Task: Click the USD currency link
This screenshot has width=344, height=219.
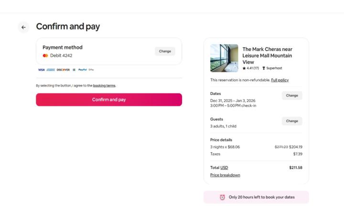Action: [224, 167]
